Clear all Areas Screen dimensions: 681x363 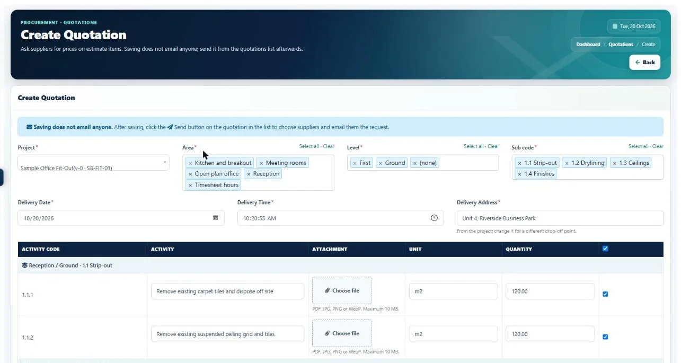329,146
